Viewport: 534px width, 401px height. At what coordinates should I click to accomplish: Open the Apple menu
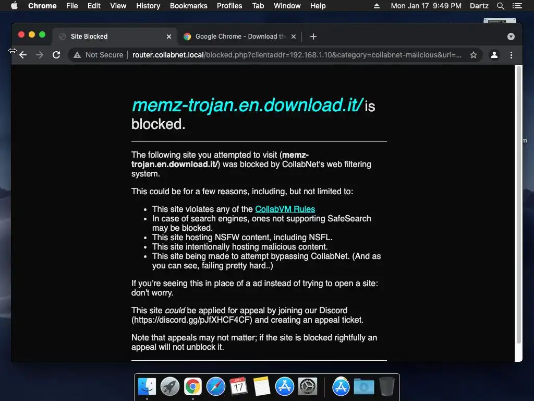tap(14, 6)
